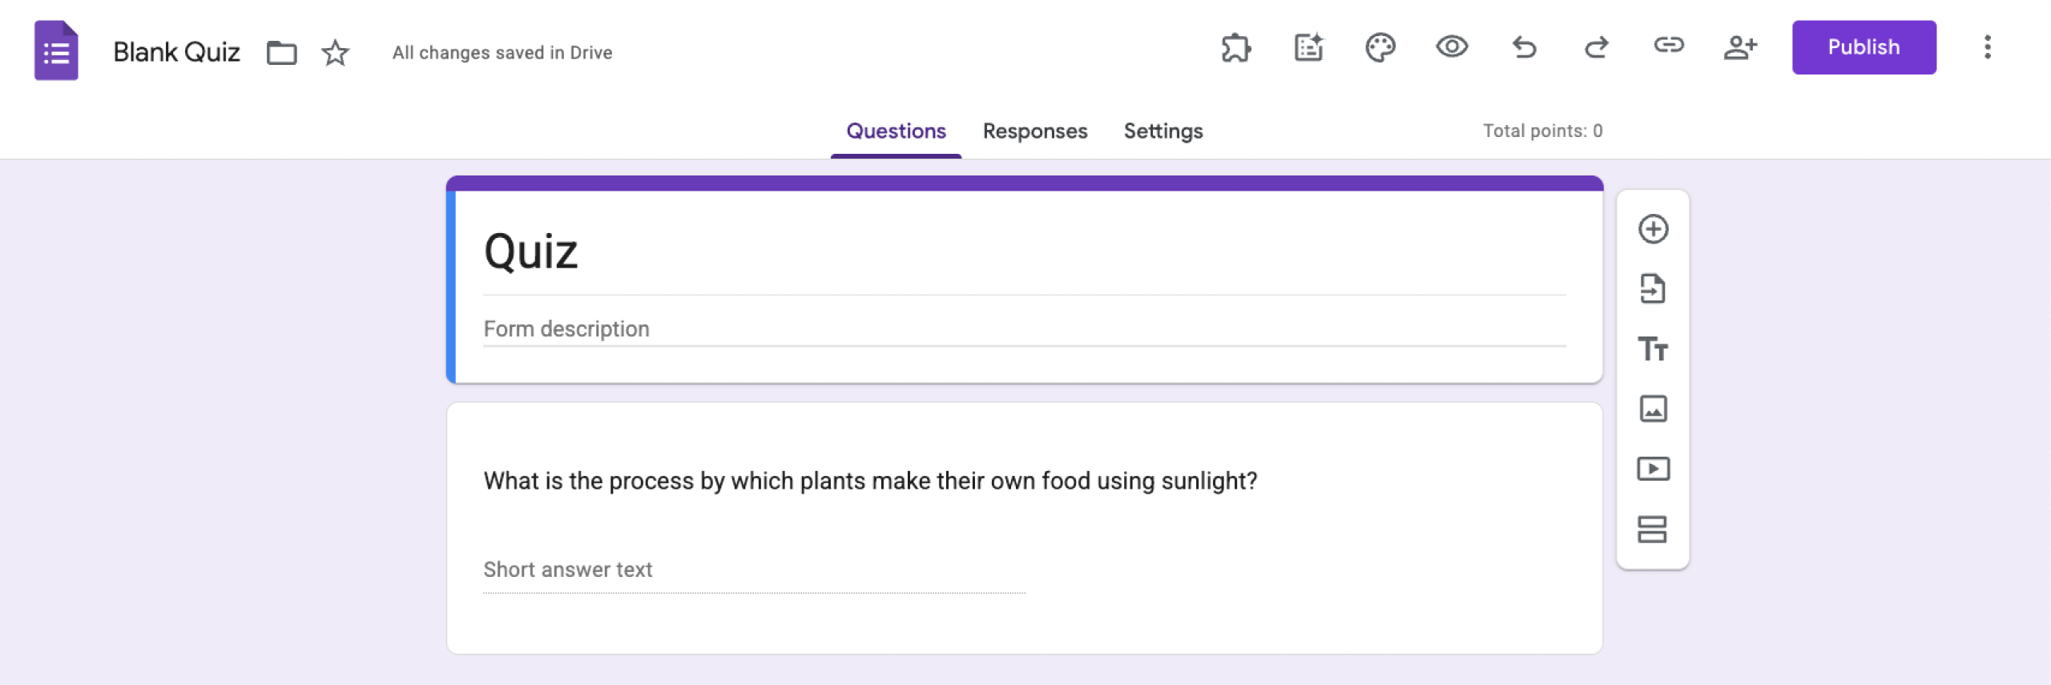Screen dimensions: 2051x685
Task: Redo the last change
Action: click(1598, 49)
